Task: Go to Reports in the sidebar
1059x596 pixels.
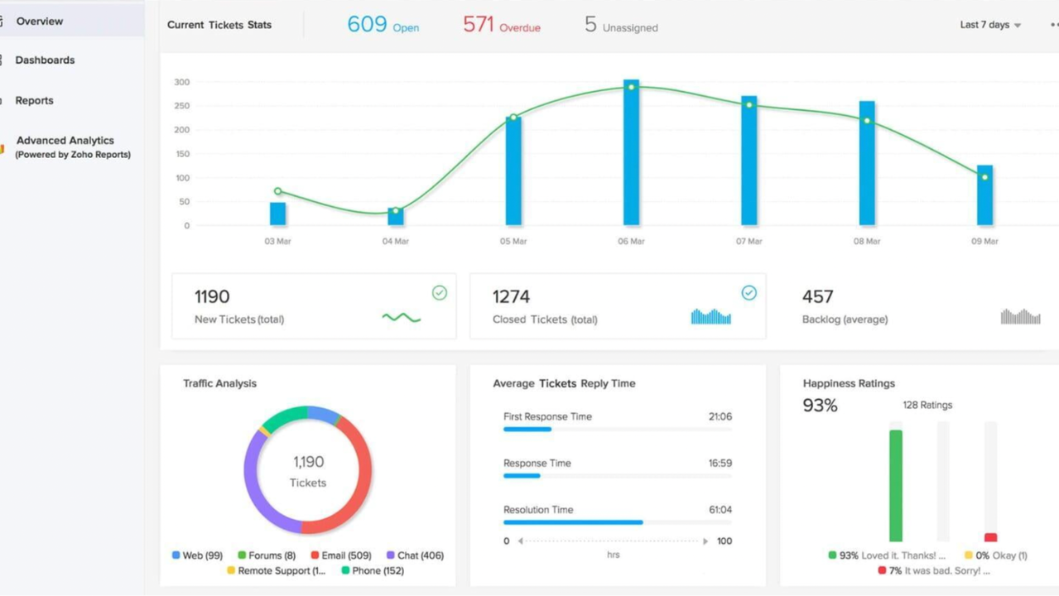Action: [x=34, y=101]
